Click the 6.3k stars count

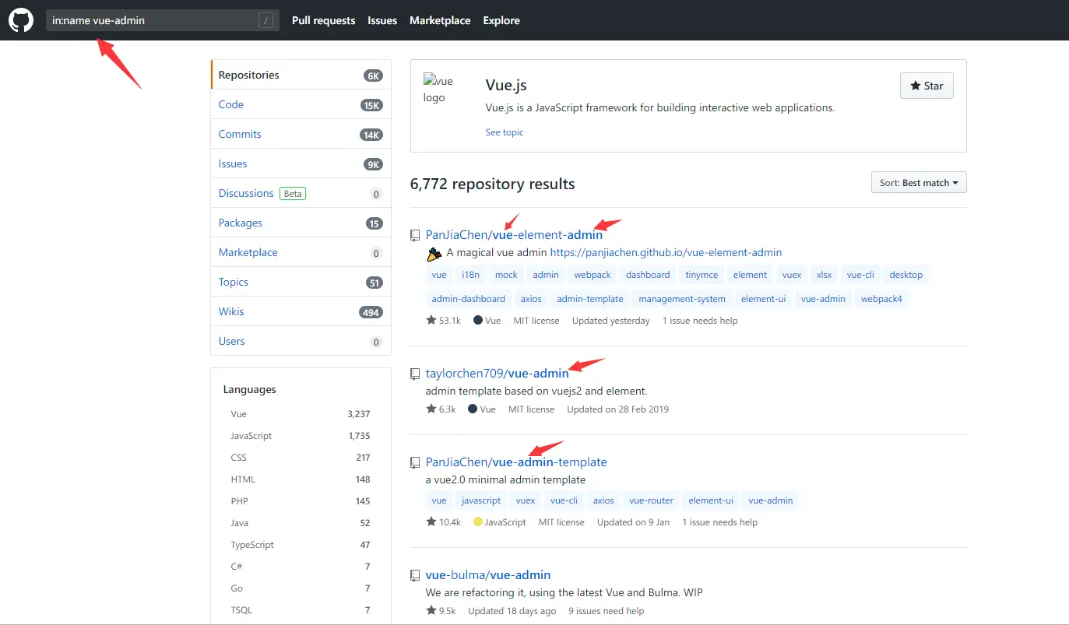(x=441, y=409)
